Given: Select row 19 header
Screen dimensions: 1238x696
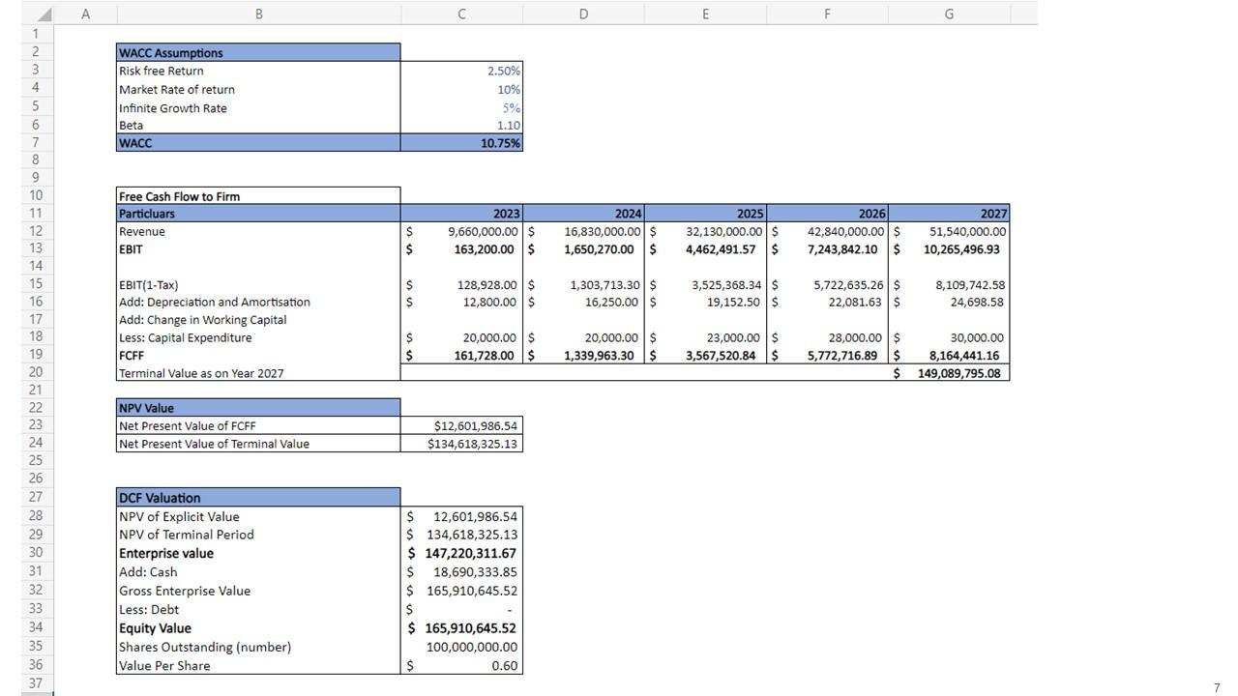Looking at the screenshot, I should click(36, 355).
